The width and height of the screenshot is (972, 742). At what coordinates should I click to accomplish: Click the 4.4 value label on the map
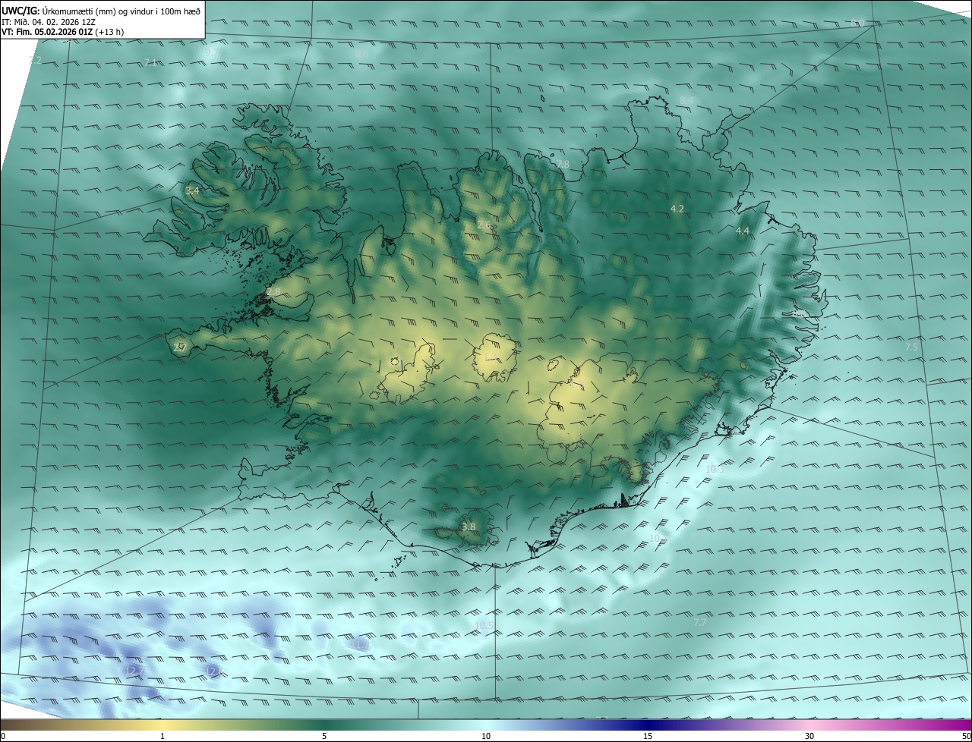tap(743, 231)
